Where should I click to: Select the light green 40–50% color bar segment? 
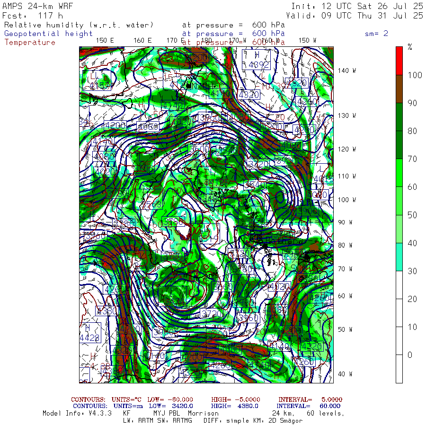coord(399,229)
